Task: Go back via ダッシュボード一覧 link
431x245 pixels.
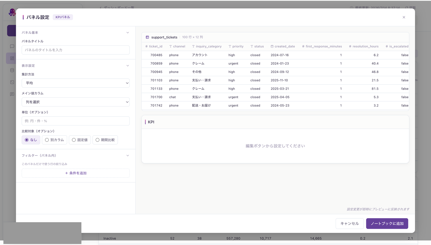Action: [x=117, y=7]
